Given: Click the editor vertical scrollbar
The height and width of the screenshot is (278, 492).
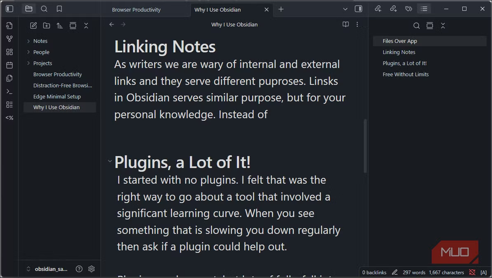Looking at the screenshot, I should (x=365, y=146).
